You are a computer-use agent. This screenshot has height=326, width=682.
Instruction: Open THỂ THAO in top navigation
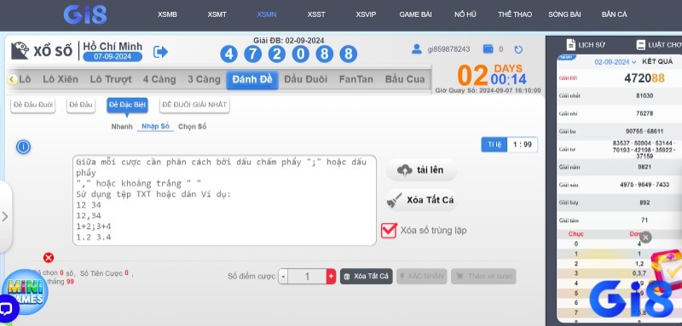(515, 14)
